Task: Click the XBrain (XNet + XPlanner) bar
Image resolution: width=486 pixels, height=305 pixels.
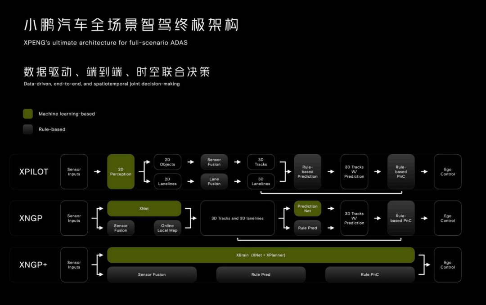Action: [261, 255]
